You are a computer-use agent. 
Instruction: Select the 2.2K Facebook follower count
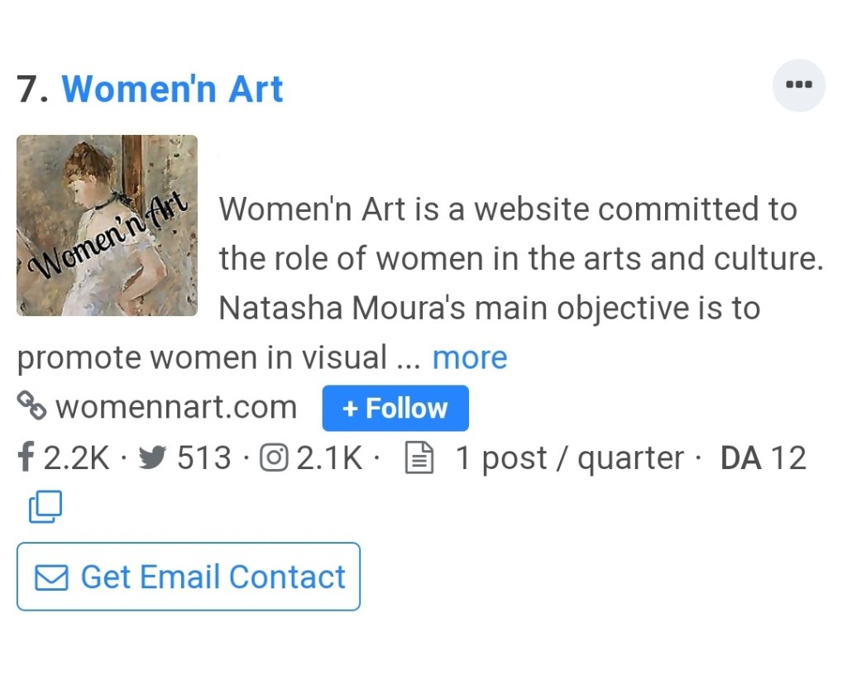[76, 458]
